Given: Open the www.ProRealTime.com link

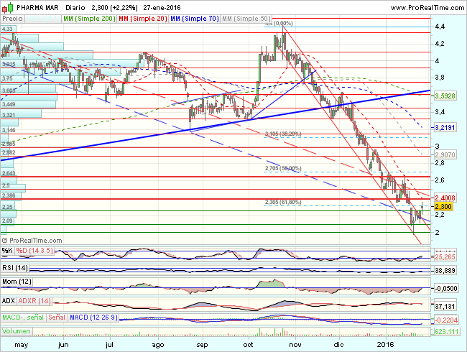Looking at the screenshot, I should click(427, 8).
